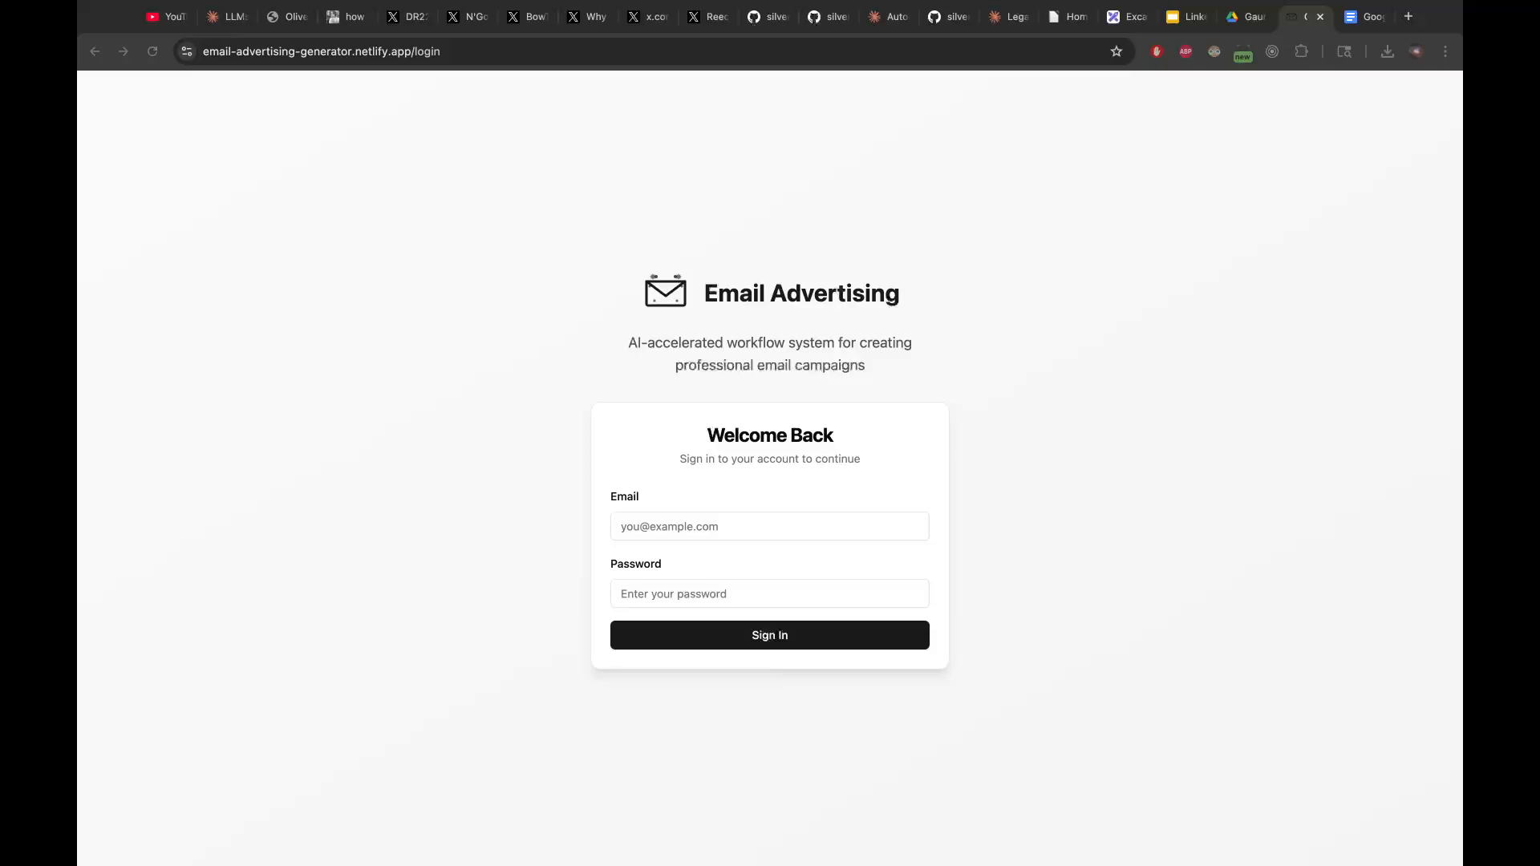This screenshot has height=866, width=1540.
Task: Switch to the Excalidraw tab
Action: coord(1127,16)
